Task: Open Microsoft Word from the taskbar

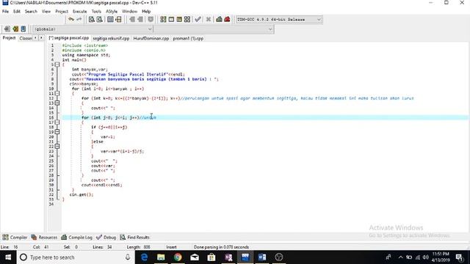Action: click(262, 257)
